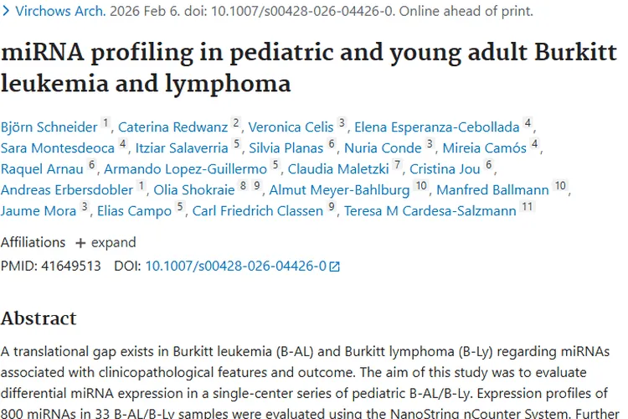The height and width of the screenshot is (419, 628).
Task: Click affiliation superscript 11 after Cardesa-Salzmann
Action: click(527, 208)
